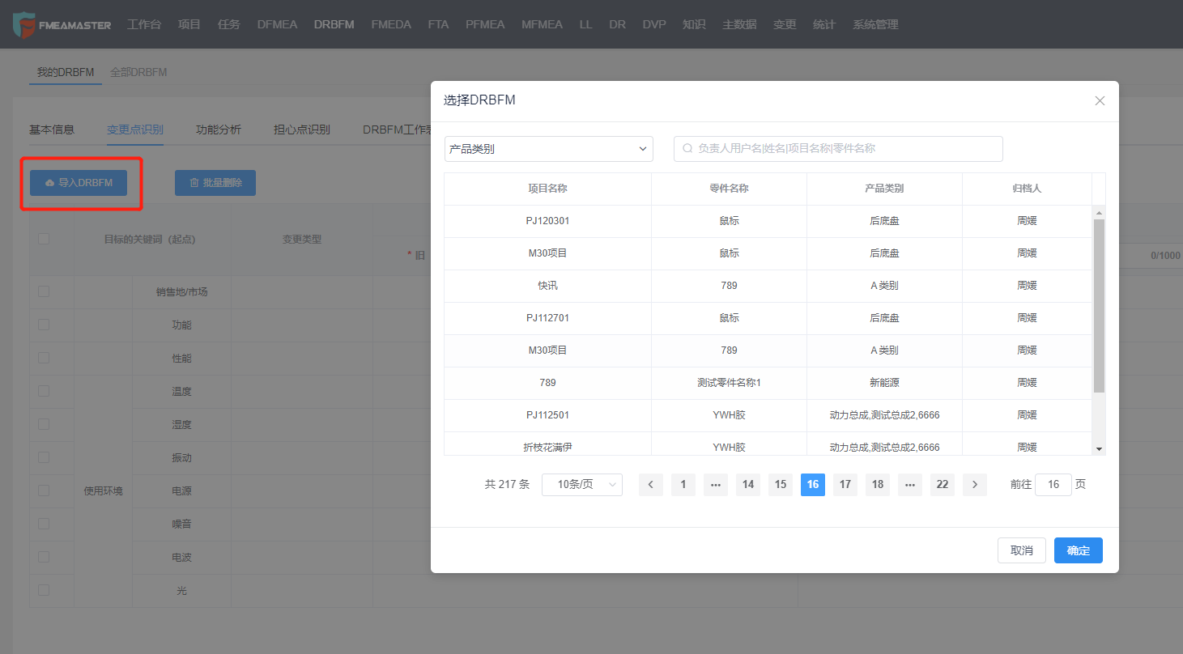Check the 噪音 row checkbox
This screenshot has height=654, width=1183.
pyautogui.click(x=44, y=524)
